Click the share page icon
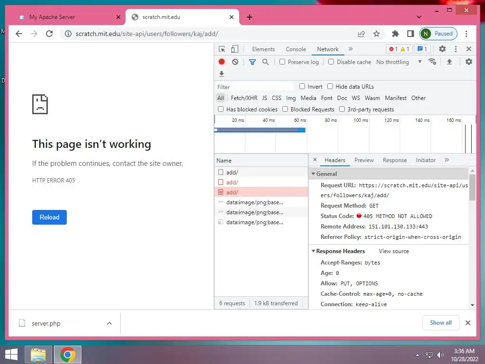Screen dimensions: 485x364 pyautogui.click(x=361, y=34)
